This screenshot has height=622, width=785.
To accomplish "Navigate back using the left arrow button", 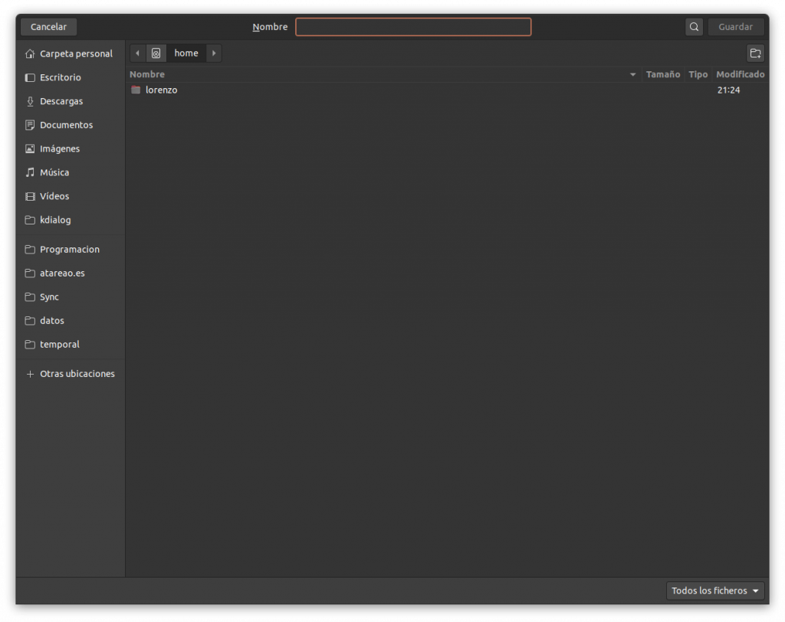I will tap(137, 53).
